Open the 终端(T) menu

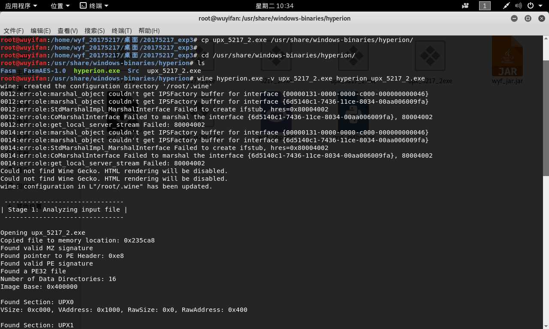point(122,31)
